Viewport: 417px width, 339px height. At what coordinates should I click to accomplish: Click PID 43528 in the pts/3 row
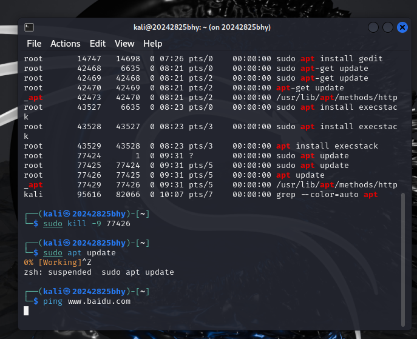pyautogui.click(x=89, y=127)
